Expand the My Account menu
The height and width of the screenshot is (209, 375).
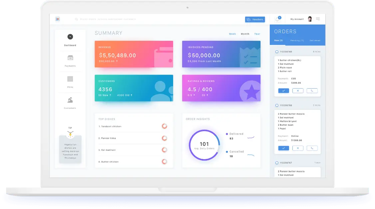pyautogui.click(x=297, y=19)
